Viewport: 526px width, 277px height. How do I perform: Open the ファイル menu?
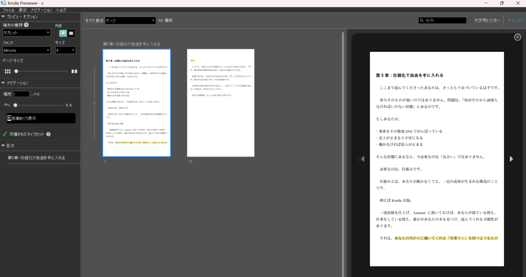pyautogui.click(x=9, y=10)
